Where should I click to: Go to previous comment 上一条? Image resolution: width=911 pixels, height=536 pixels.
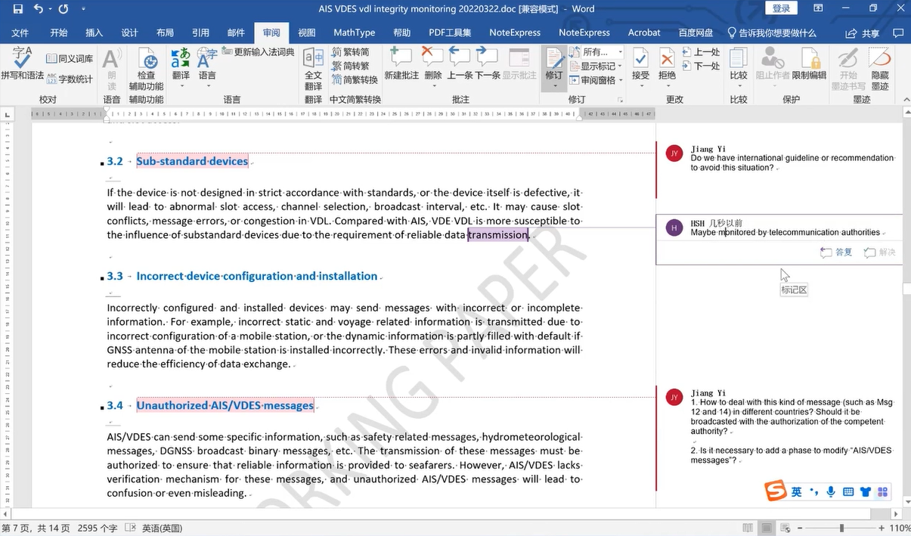(460, 64)
